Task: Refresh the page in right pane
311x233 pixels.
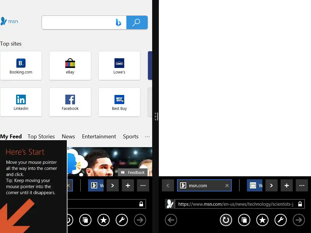Action: coord(226,220)
